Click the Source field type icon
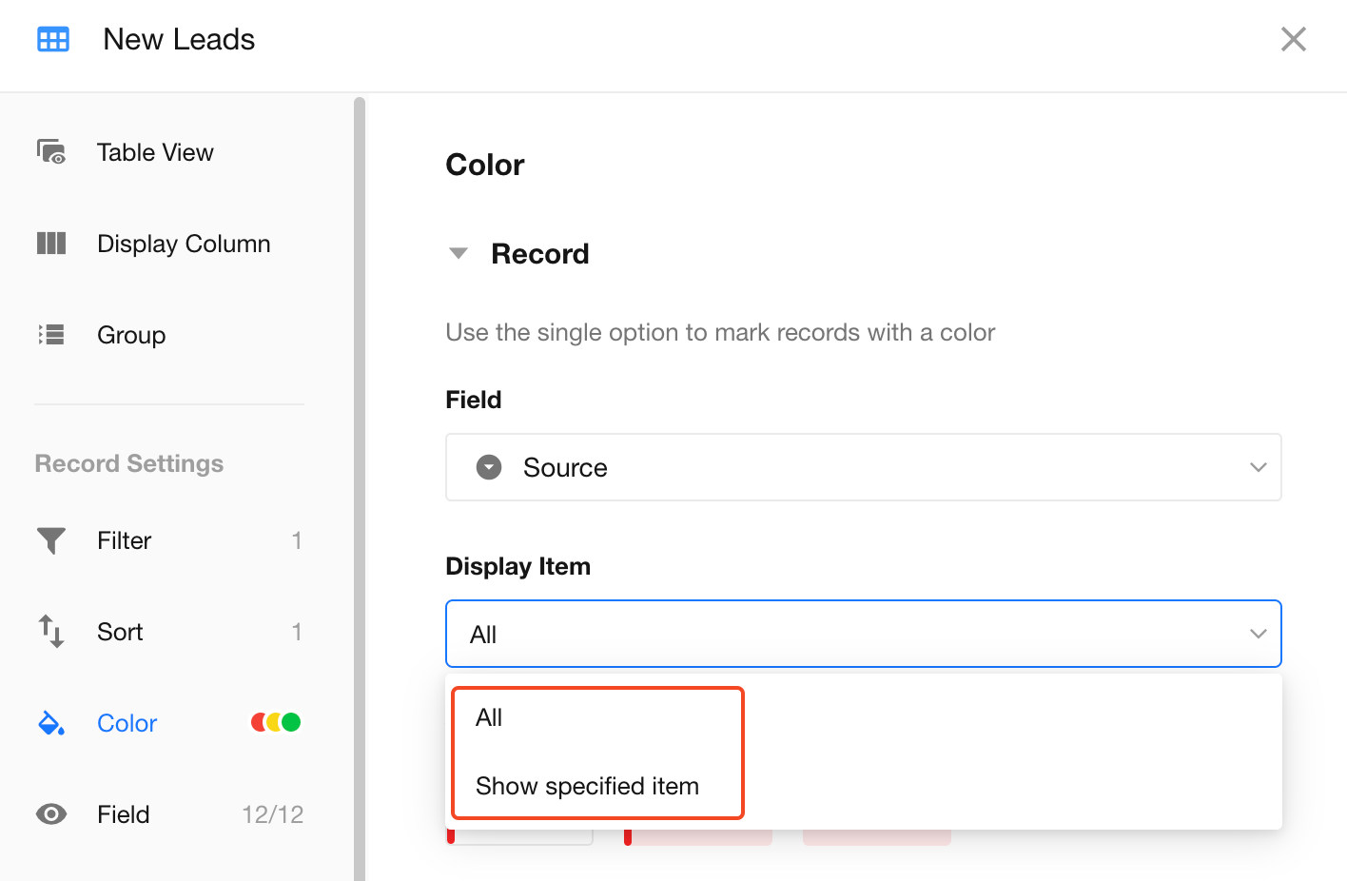Viewport: 1347px width, 881px height. (x=489, y=467)
